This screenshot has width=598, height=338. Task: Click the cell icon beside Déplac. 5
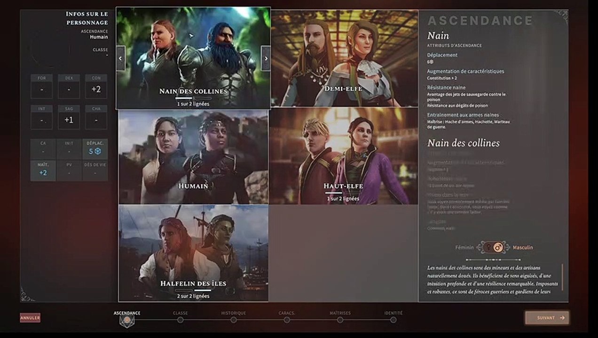pos(98,152)
